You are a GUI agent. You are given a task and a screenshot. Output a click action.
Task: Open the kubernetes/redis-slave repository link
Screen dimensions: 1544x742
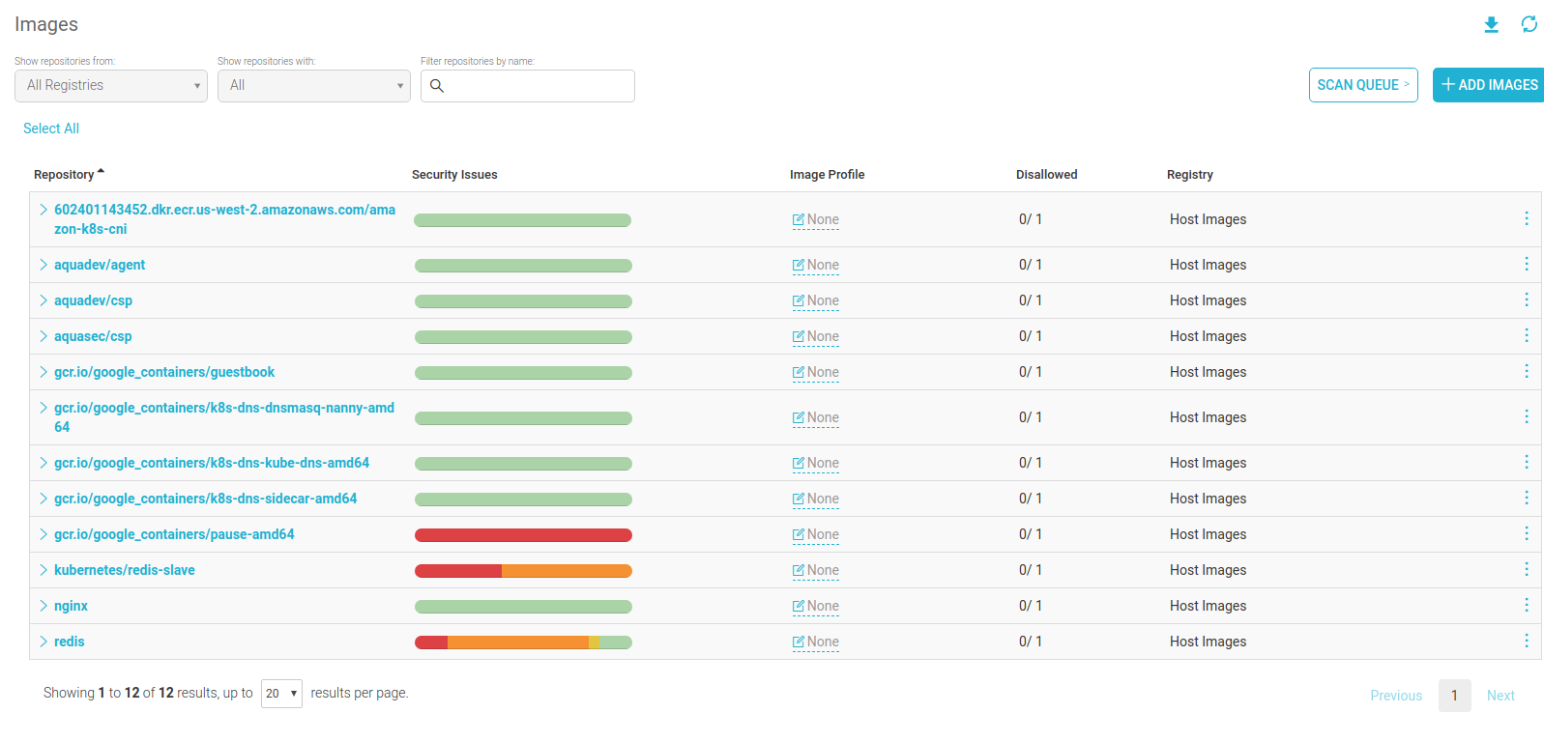pos(125,570)
